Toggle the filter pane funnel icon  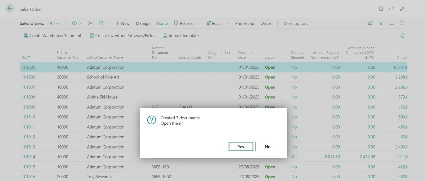[381, 23]
